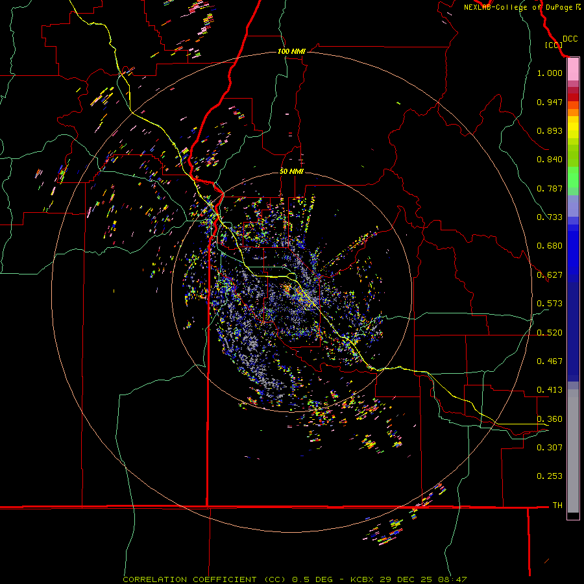Viewport: 584px width, 584px height.
Task: Click the 50 NMI range ring label
Action: point(291,171)
